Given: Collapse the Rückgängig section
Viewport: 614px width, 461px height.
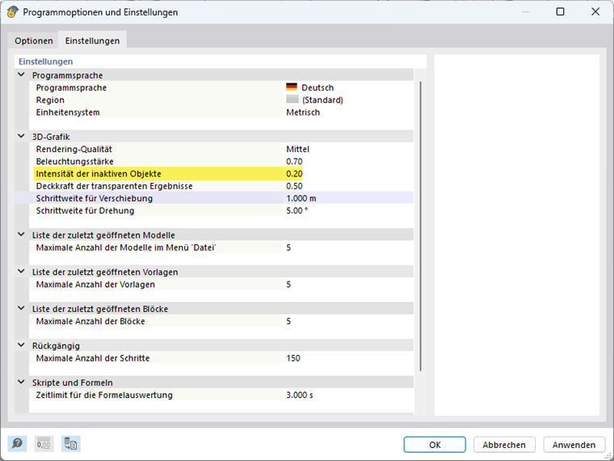Looking at the screenshot, I should point(22,345).
